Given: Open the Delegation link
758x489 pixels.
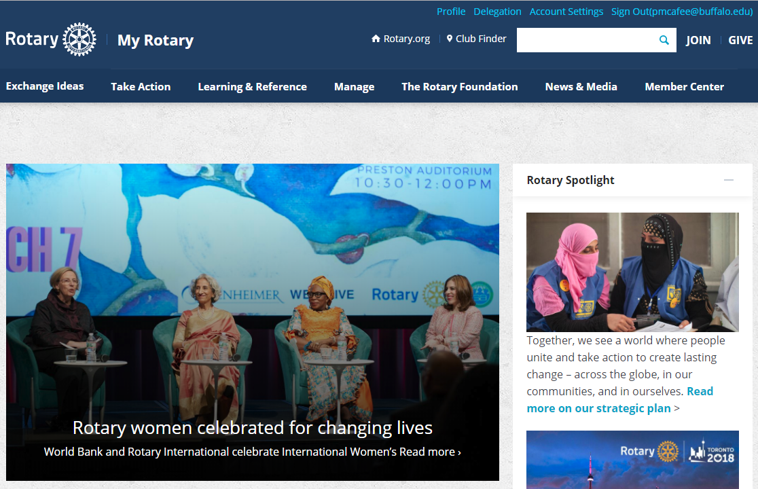Looking at the screenshot, I should coord(497,12).
